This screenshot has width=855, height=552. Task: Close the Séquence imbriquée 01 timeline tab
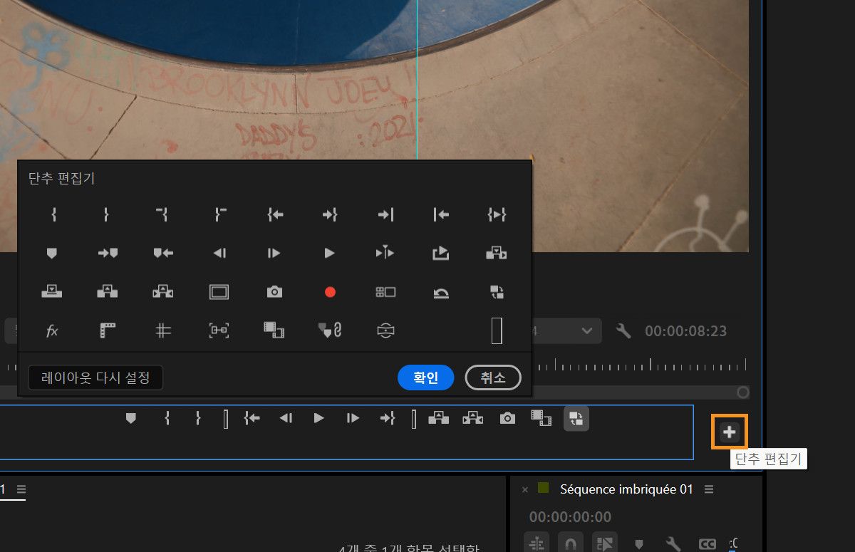coord(525,489)
